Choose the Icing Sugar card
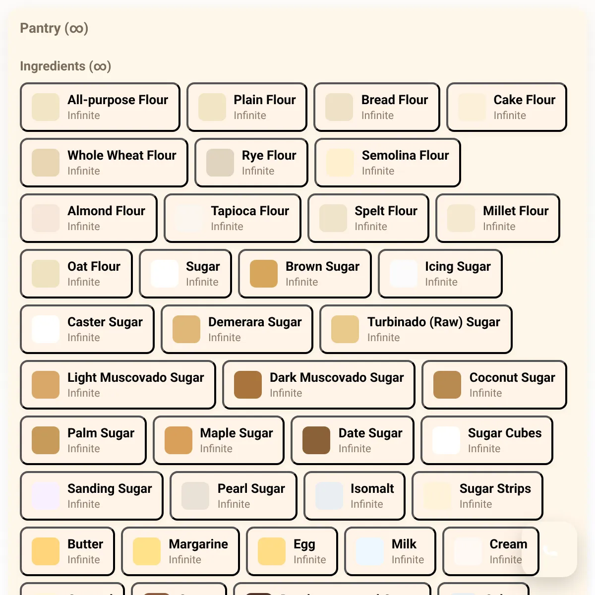 point(440,274)
